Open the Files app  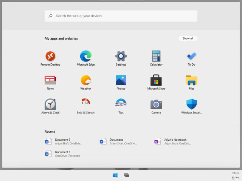click(x=192, y=83)
